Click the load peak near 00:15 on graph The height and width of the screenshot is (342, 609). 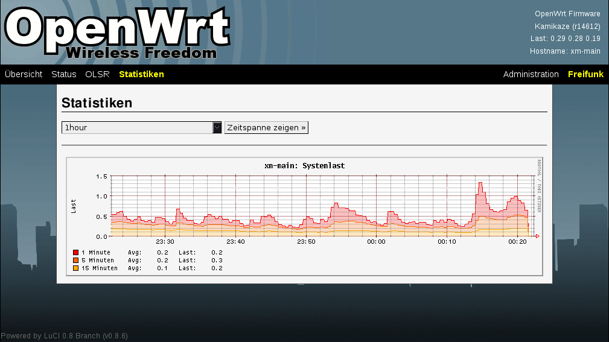pyautogui.click(x=480, y=184)
